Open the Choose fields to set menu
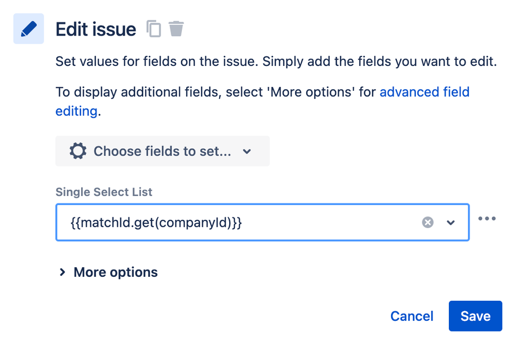This screenshot has height=348, width=530. click(162, 151)
